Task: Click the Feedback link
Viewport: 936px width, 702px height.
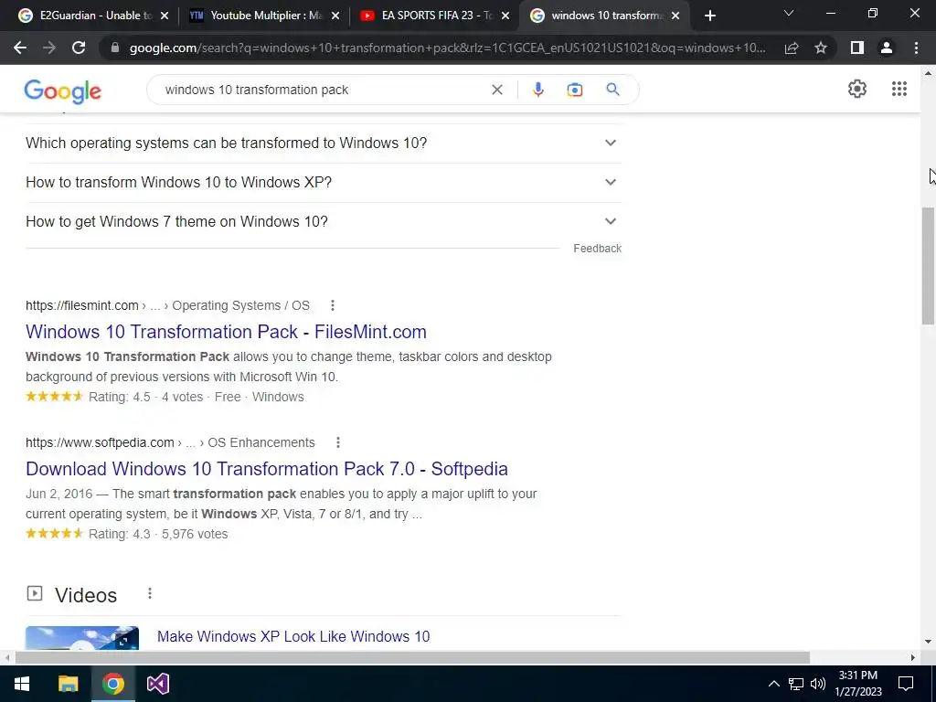Action: [x=597, y=249]
